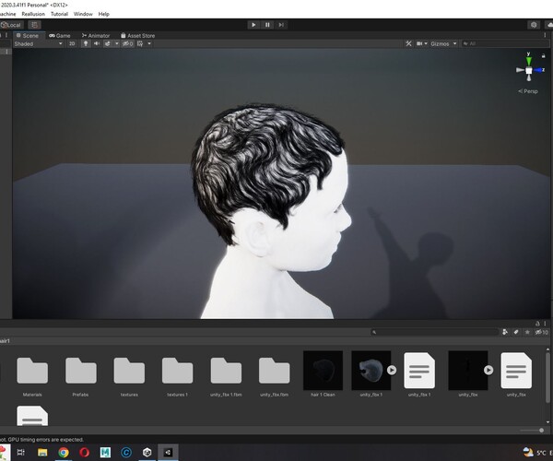Viewport: 553px width, 461px height.
Task: Open the Tutorial menu
Action: pos(59,14)
